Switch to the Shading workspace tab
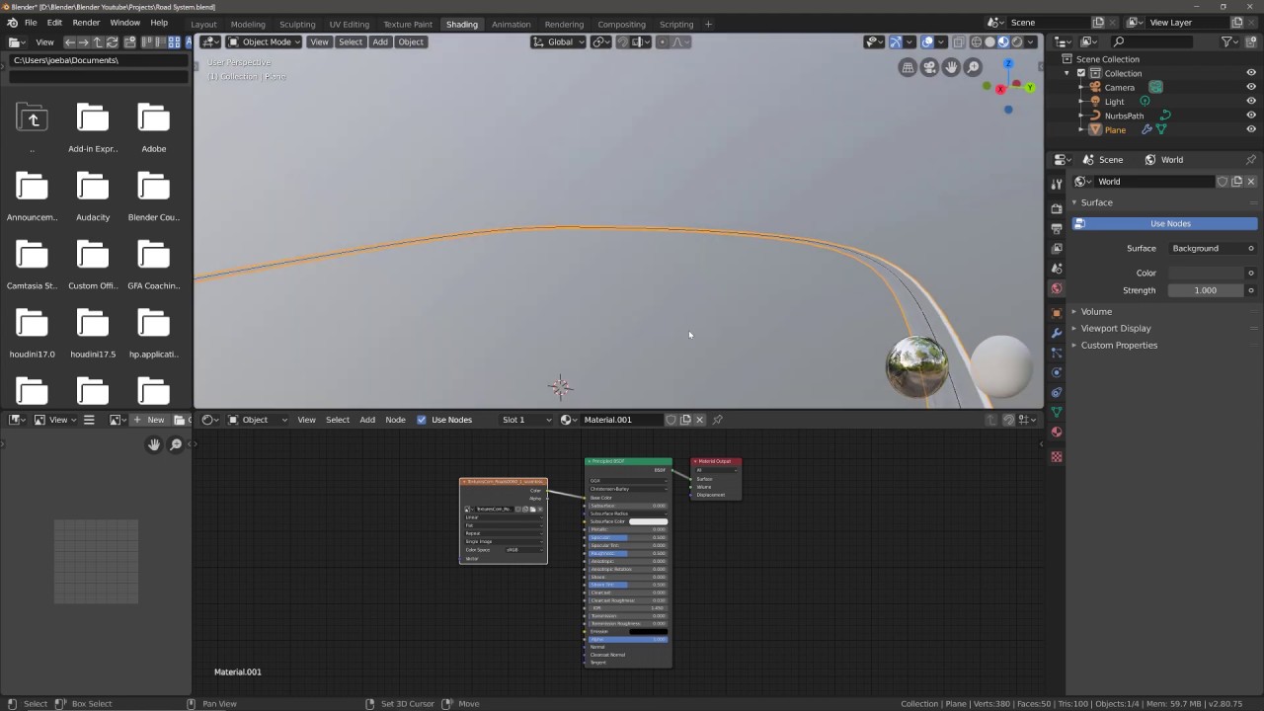1264x711 pixels. 461,24
